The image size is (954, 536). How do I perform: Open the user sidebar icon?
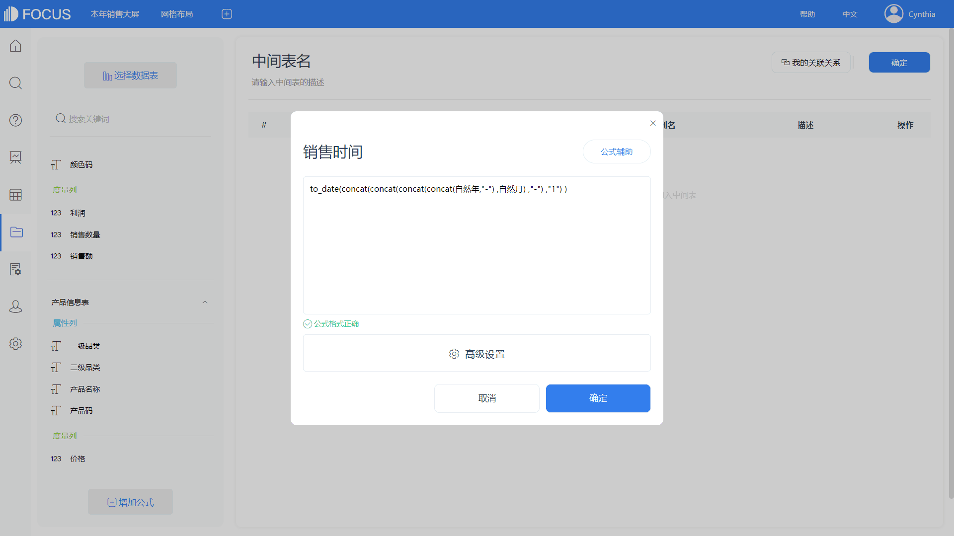(x=15, y=306)
